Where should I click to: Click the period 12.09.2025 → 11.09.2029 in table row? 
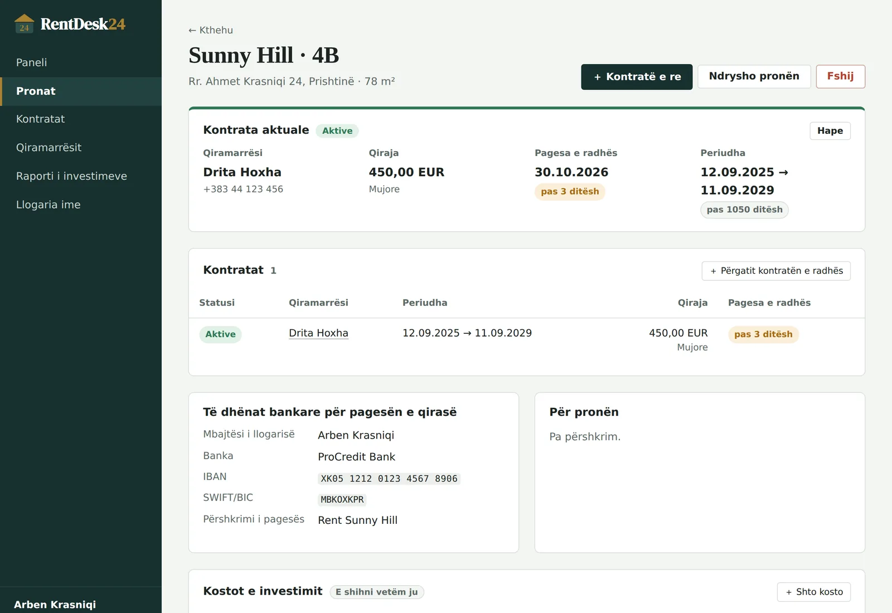467,333
